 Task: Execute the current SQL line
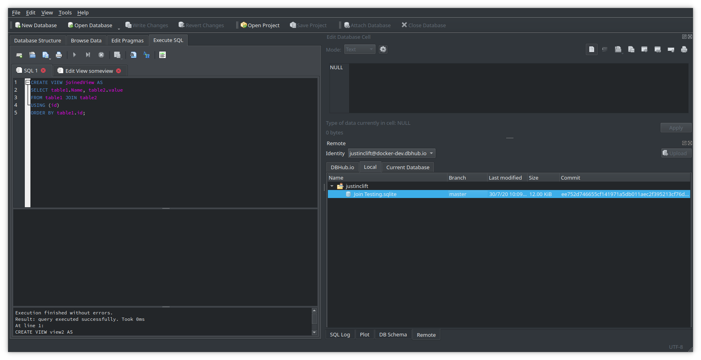click(88, 55)
